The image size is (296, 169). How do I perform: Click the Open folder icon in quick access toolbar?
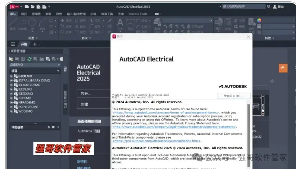click(32, 6)
